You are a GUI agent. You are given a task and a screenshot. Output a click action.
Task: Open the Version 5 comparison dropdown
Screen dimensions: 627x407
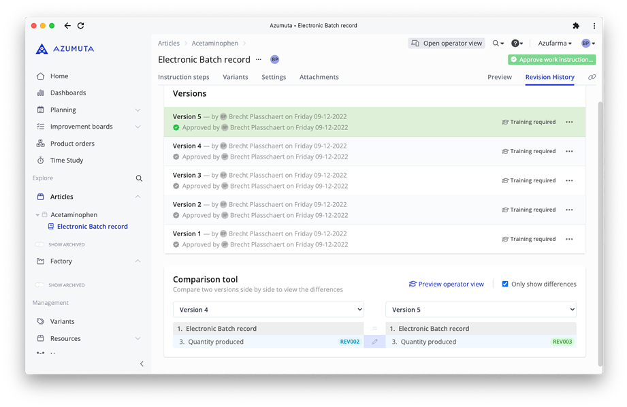pos(481,310)
